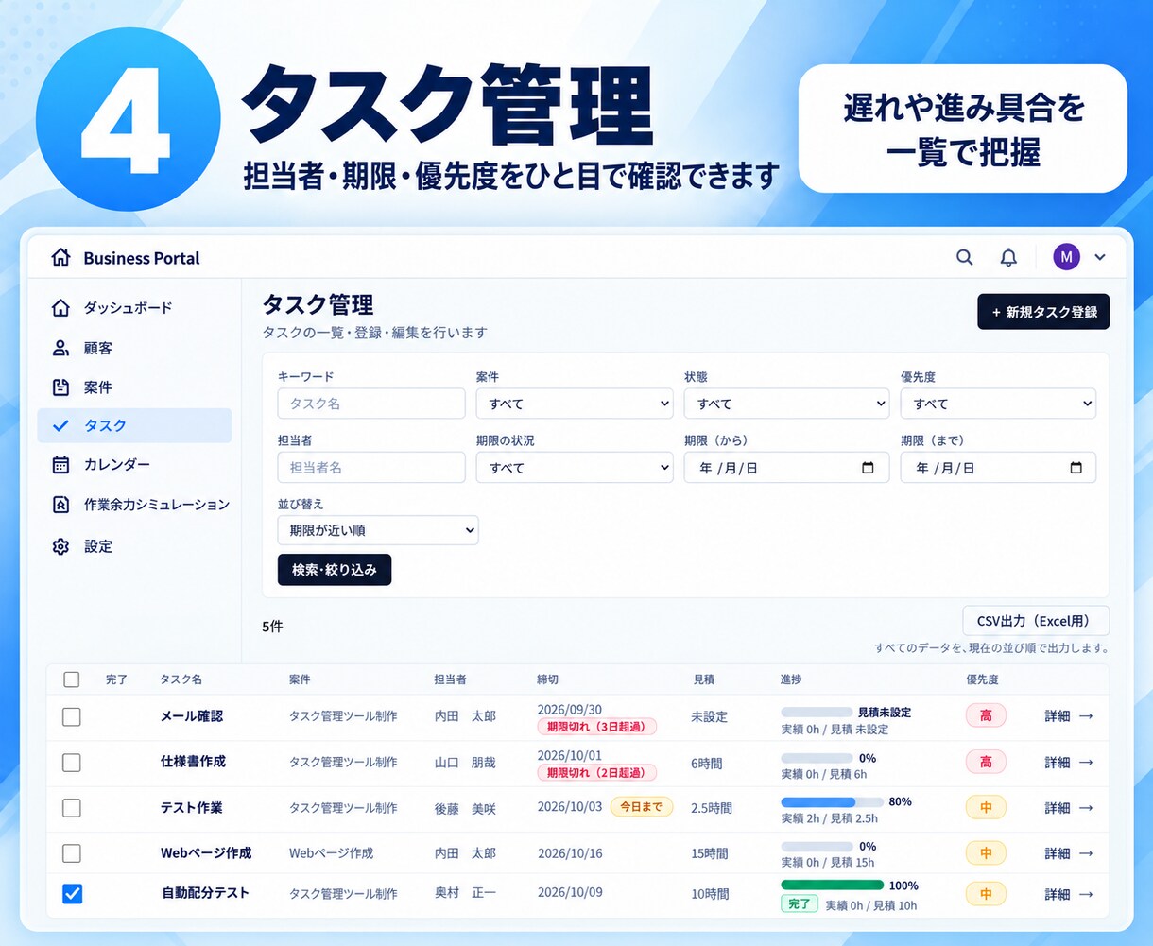Screen dimensions: 1153x946
Task: Click CSV出力（Excel用） button
Action: click(1036, 621)
